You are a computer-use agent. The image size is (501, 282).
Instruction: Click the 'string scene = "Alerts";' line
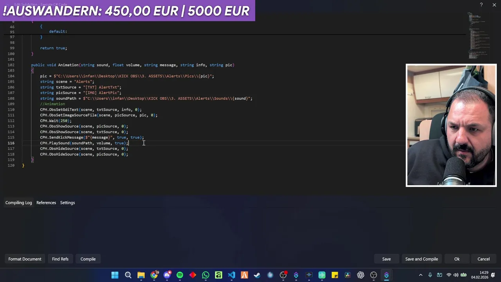point(67,81)
